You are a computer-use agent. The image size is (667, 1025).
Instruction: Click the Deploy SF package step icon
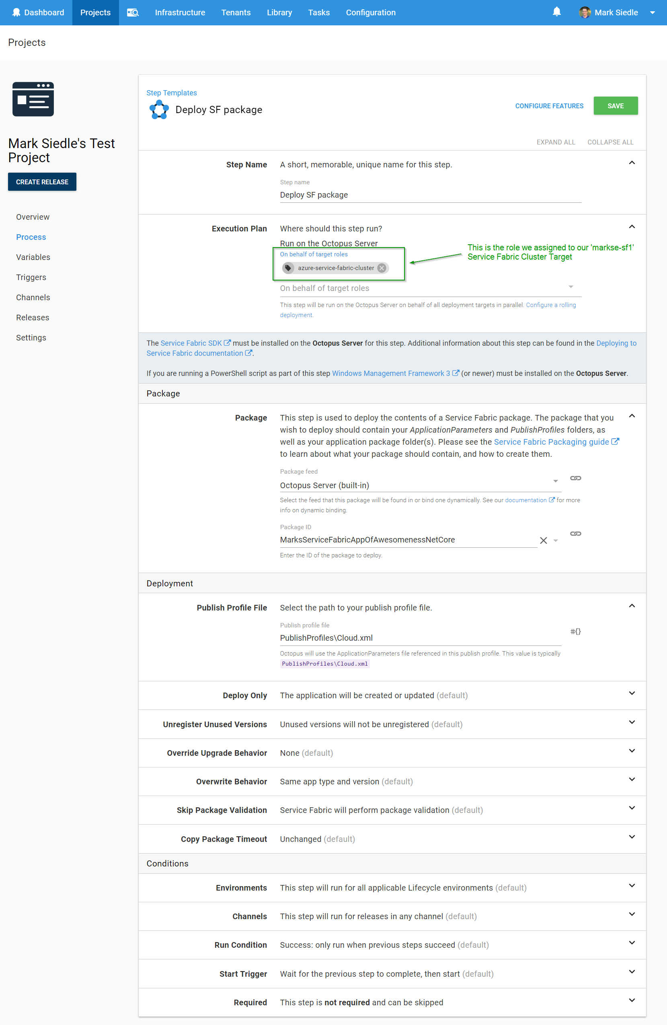pyautogui.click(x=158, y=109)
